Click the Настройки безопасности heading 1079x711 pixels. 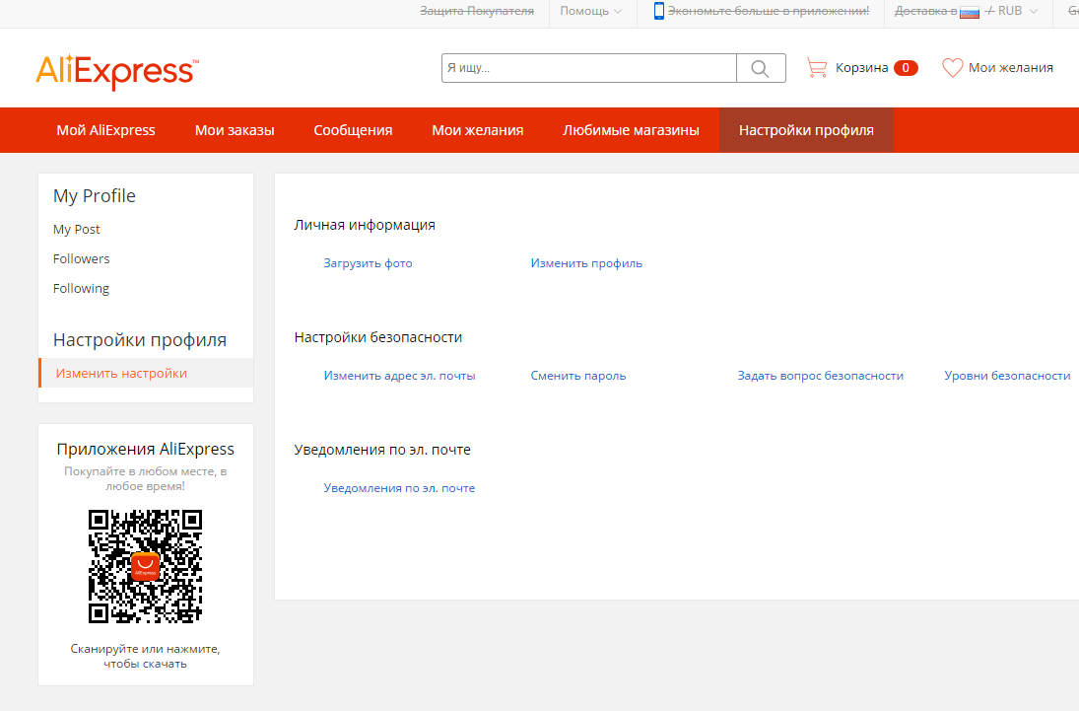point(377,337)
